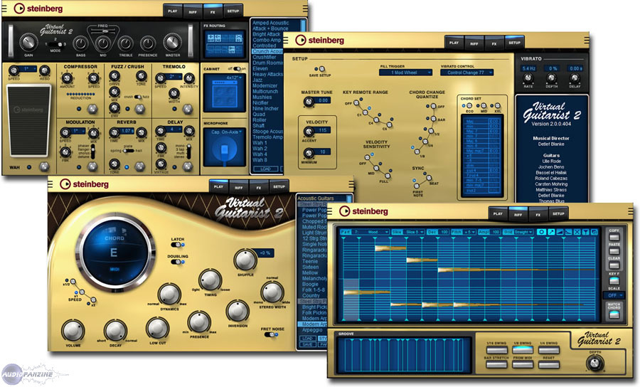Click the amp FREQ slider

[x=105, y=31]
